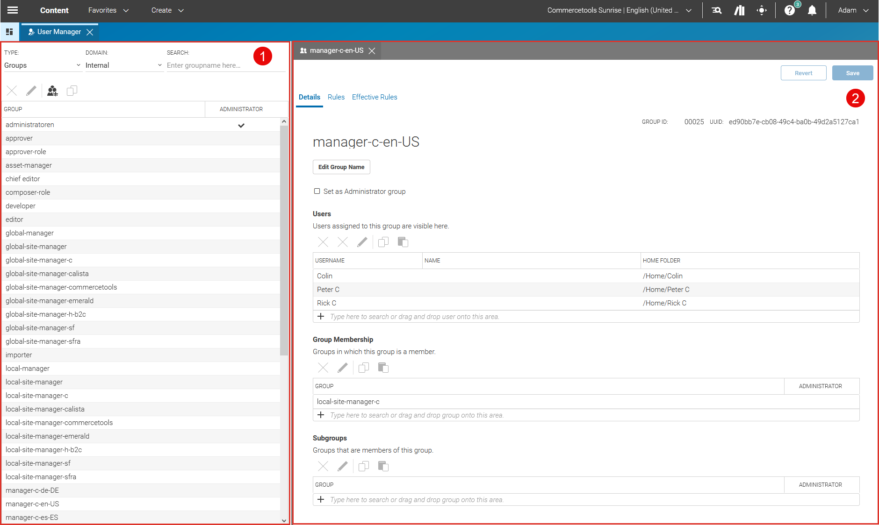Click the notifications bell icon
Image resolution: width=879 pixels, height=525 pixels.
[812, 10]
